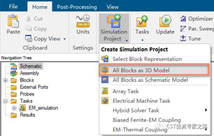
Task: Switch to the Post-Processing tab
Action: pos(77,7)
